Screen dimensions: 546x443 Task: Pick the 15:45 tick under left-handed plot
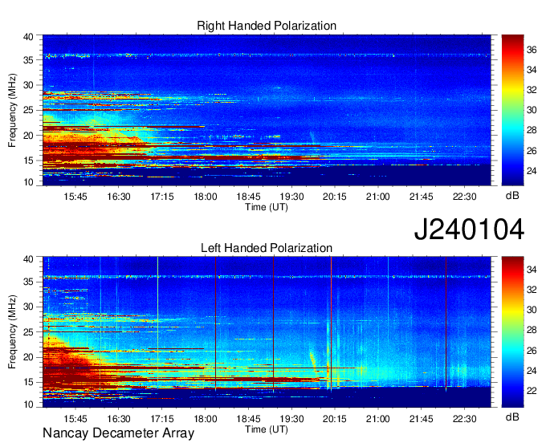pyautogui.click(x=75, y=419)
